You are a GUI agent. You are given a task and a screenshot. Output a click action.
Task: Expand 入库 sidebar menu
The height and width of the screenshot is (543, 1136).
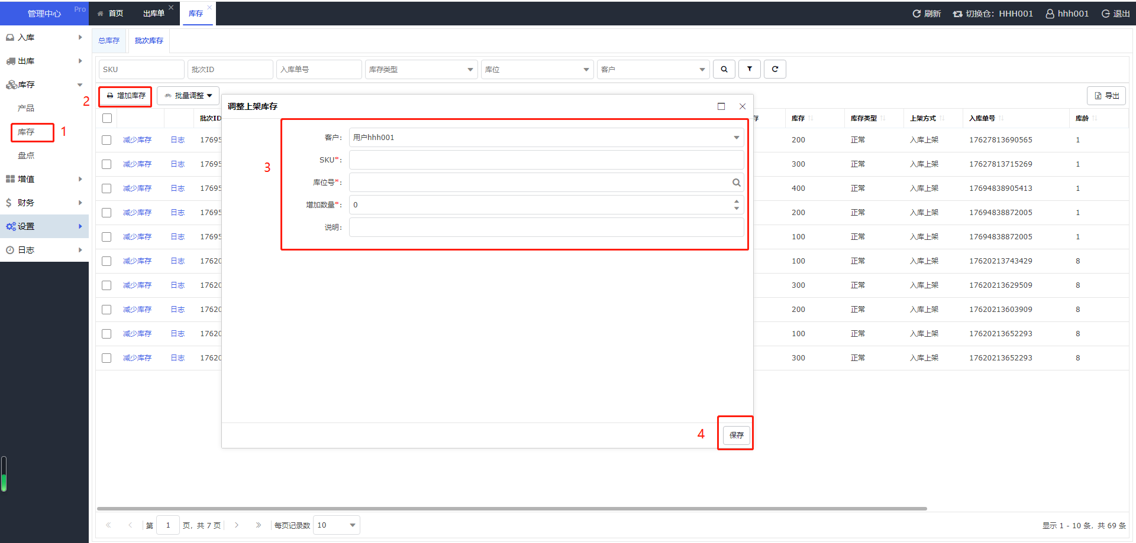[44, 37]
